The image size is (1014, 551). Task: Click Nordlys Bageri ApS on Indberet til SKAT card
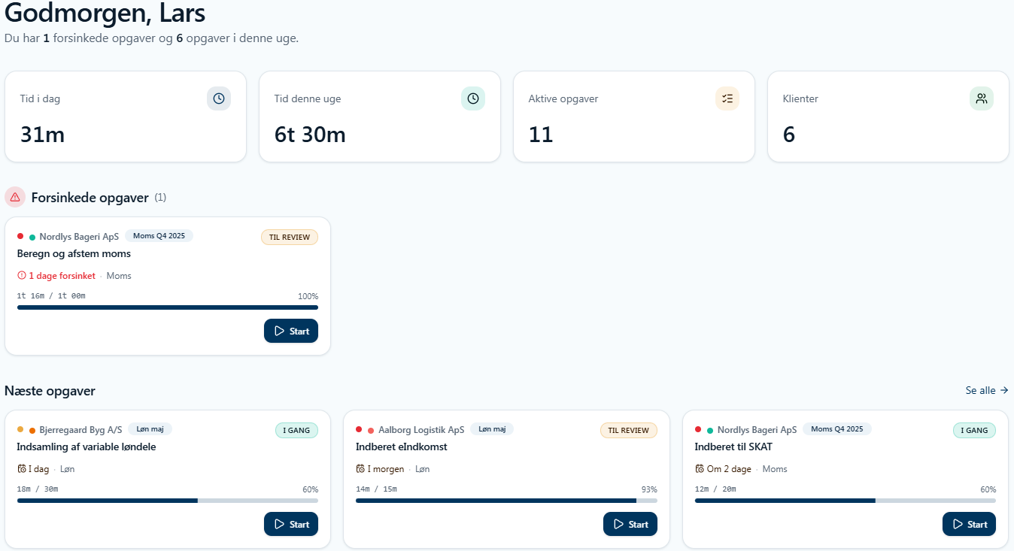(x=757, y=430)
